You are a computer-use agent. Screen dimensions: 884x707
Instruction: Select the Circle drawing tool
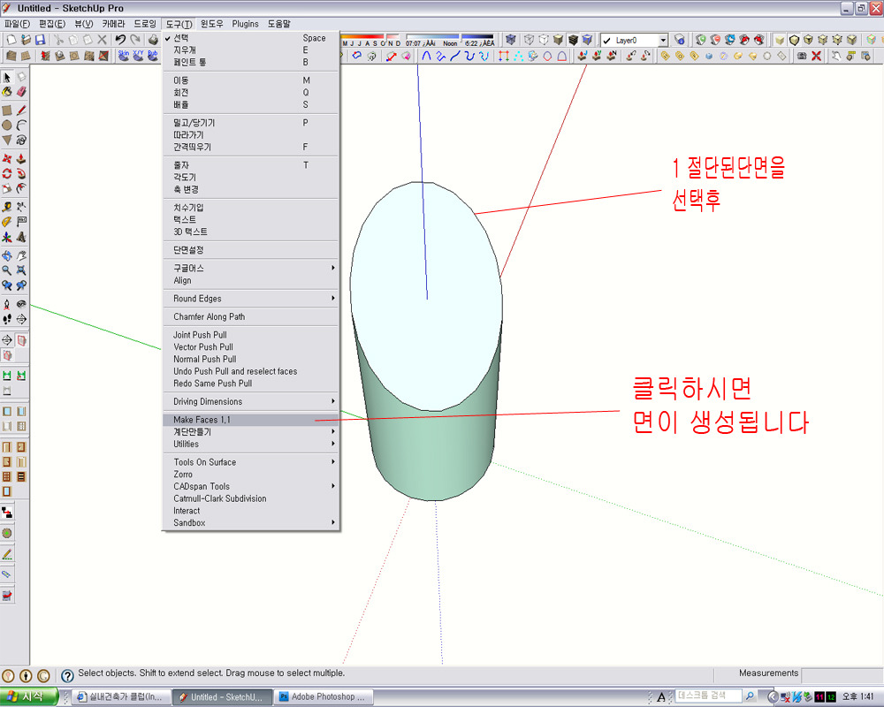point(7,125)
